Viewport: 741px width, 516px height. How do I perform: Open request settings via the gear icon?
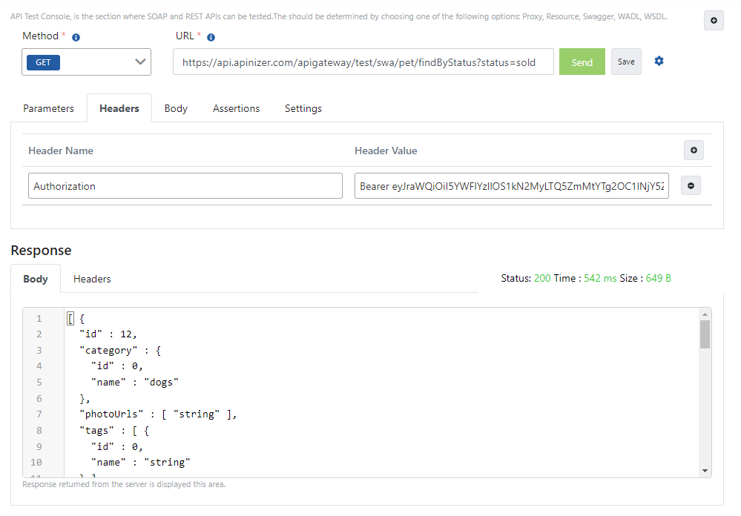pyautogui.click(x=659, y=62)
